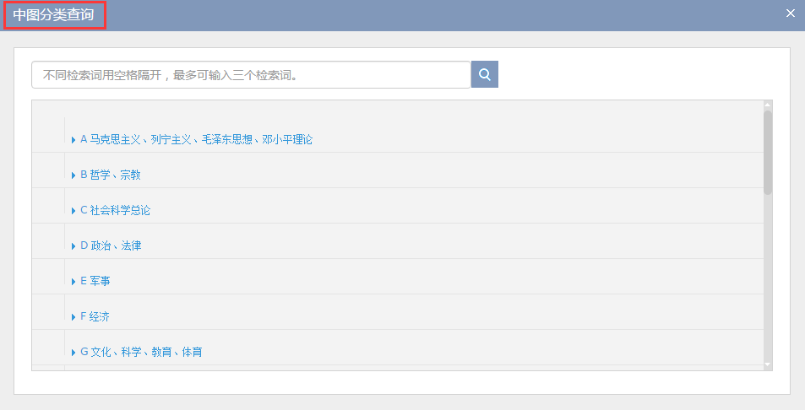
Task: Expand the B 哲学、宗教 arrow
Action: pyautogui.click(x=73, y=175)
